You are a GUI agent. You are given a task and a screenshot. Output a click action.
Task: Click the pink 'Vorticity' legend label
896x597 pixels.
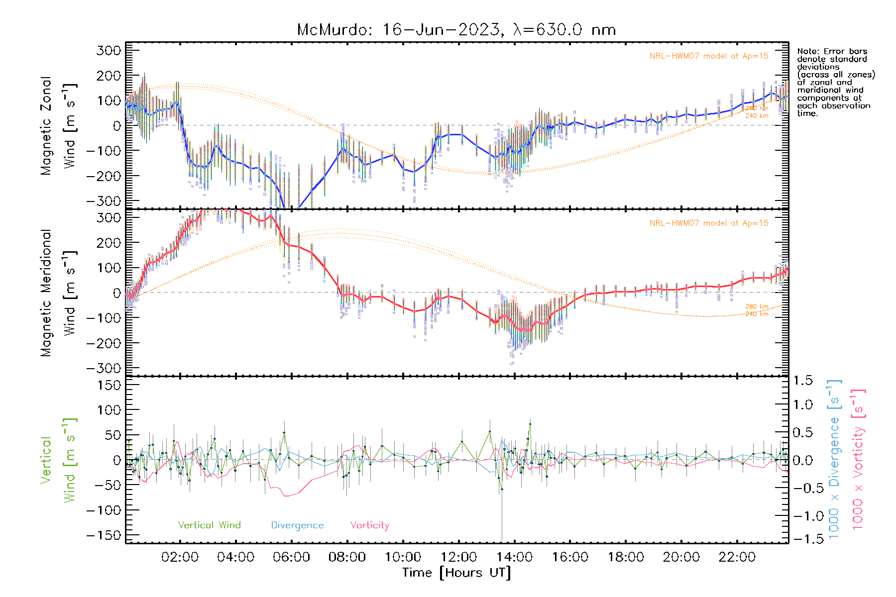369,525
